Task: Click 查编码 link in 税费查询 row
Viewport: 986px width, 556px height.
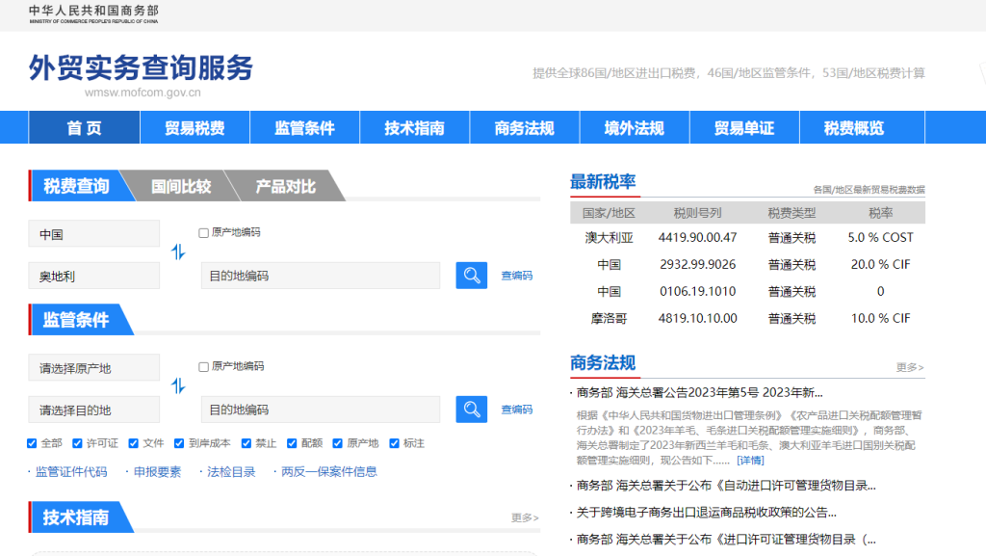Action: (x=517, y=276)
